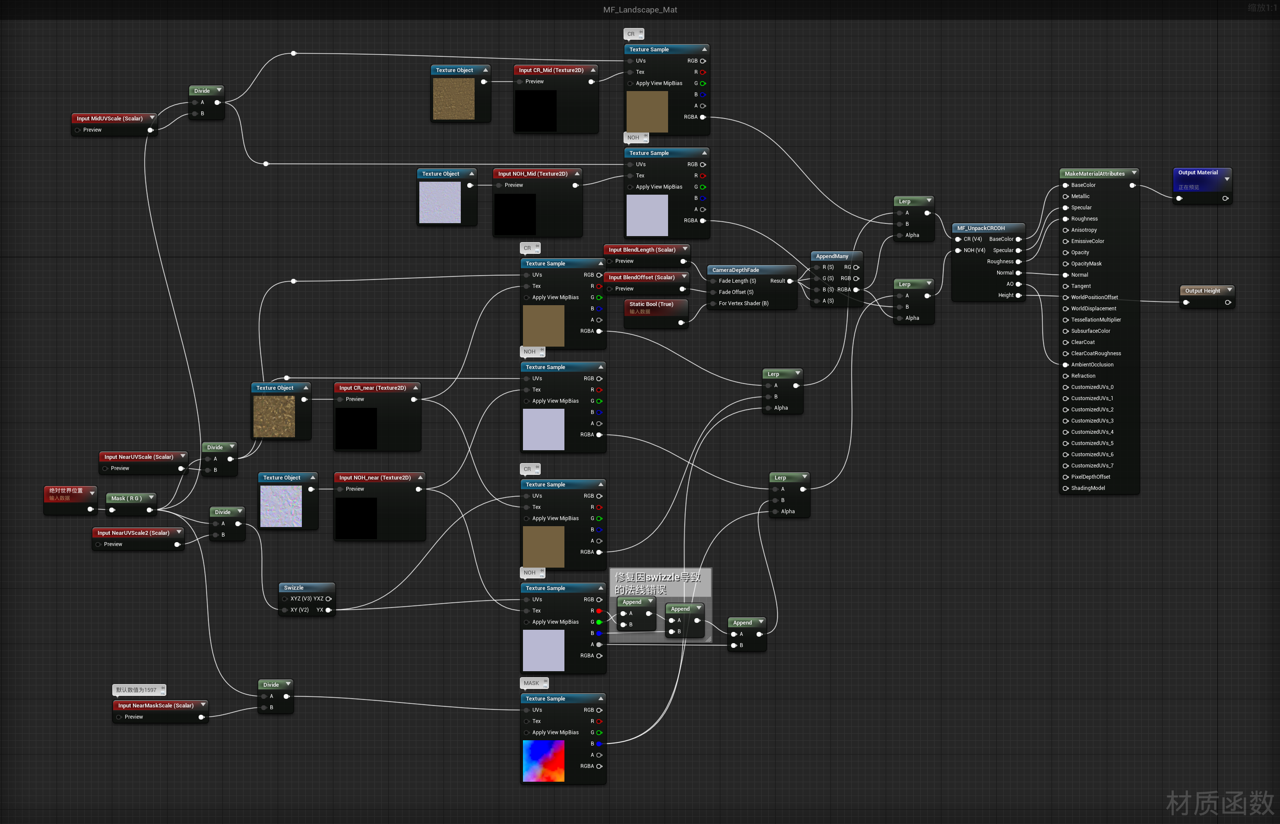Toggle Preview on Input NearMaskScale node
Viewport: 1280px width, 824px height.
[x=119, y=717]
